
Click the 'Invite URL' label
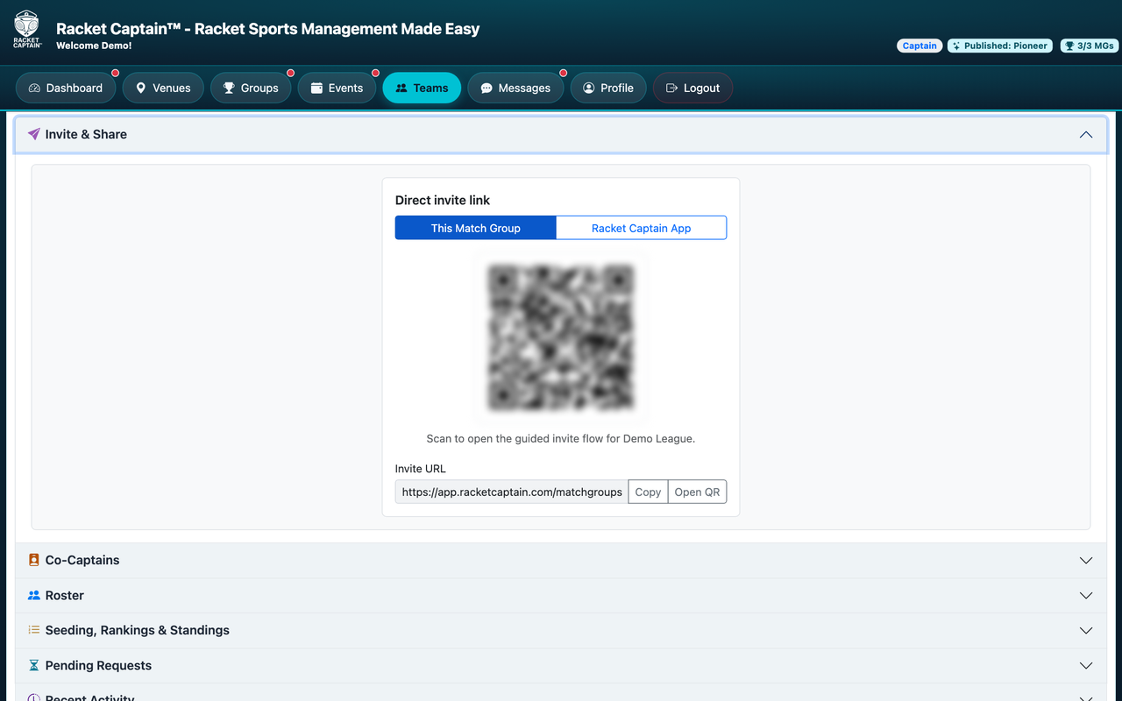pyautogui.click(x=421, y=469)
